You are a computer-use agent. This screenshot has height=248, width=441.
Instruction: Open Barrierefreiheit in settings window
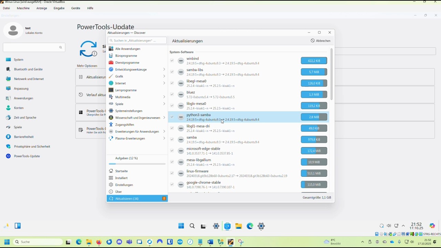pos(24,137)
